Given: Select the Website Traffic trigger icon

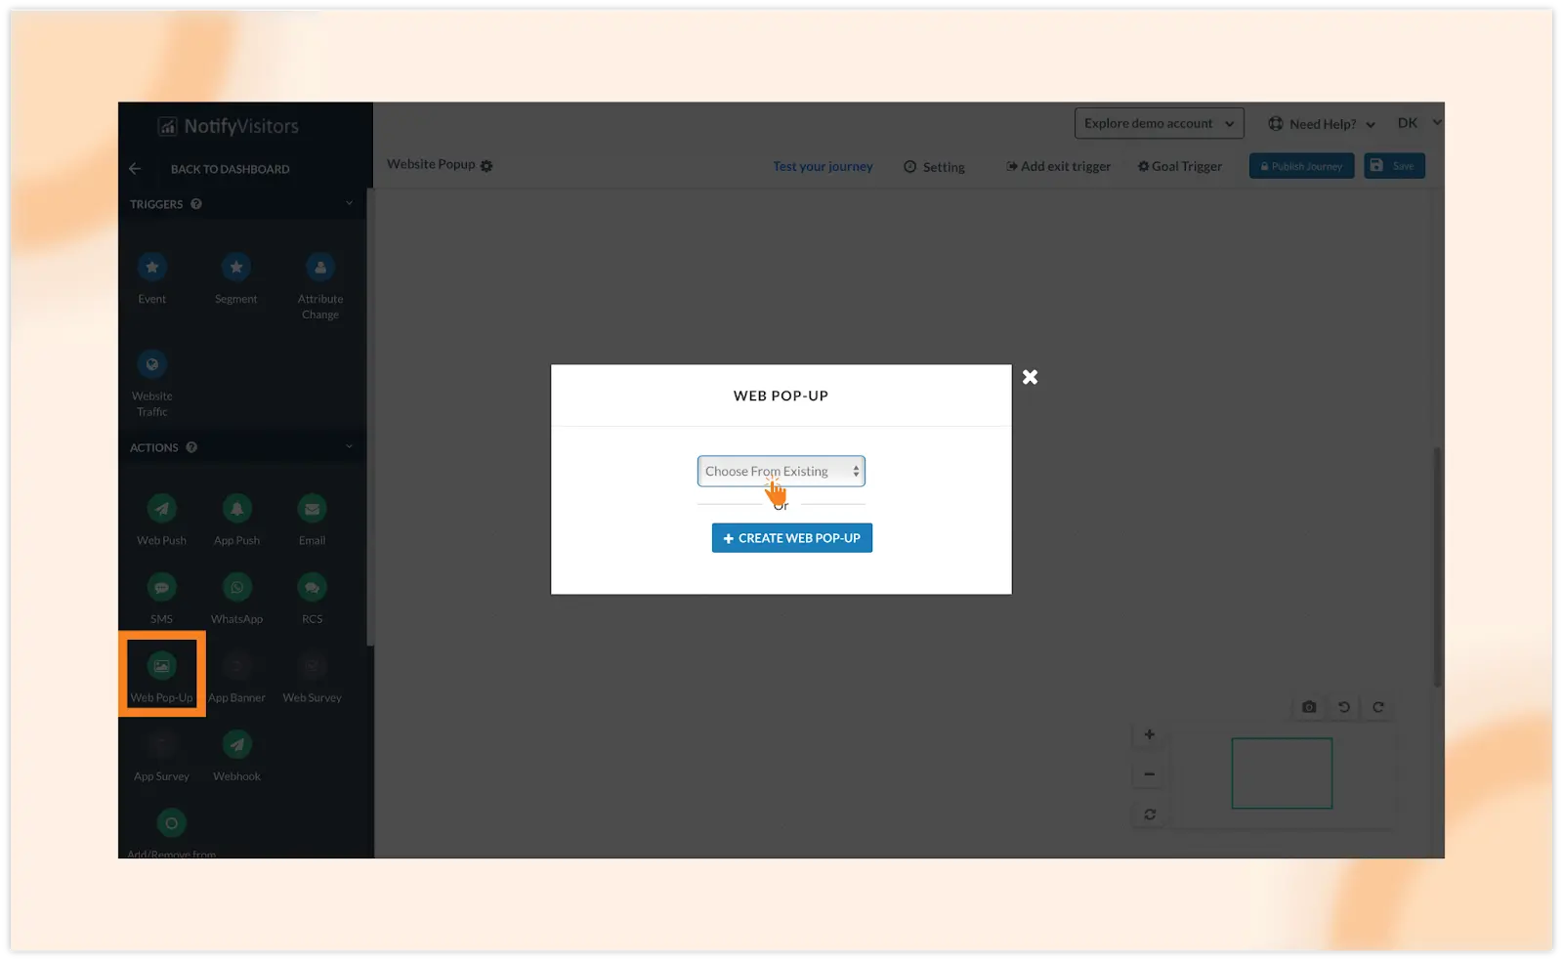Looking at the screenshot, I should click(151, 365).
